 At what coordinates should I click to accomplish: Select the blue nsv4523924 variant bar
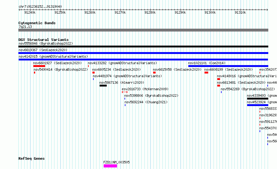pos(258,105)
